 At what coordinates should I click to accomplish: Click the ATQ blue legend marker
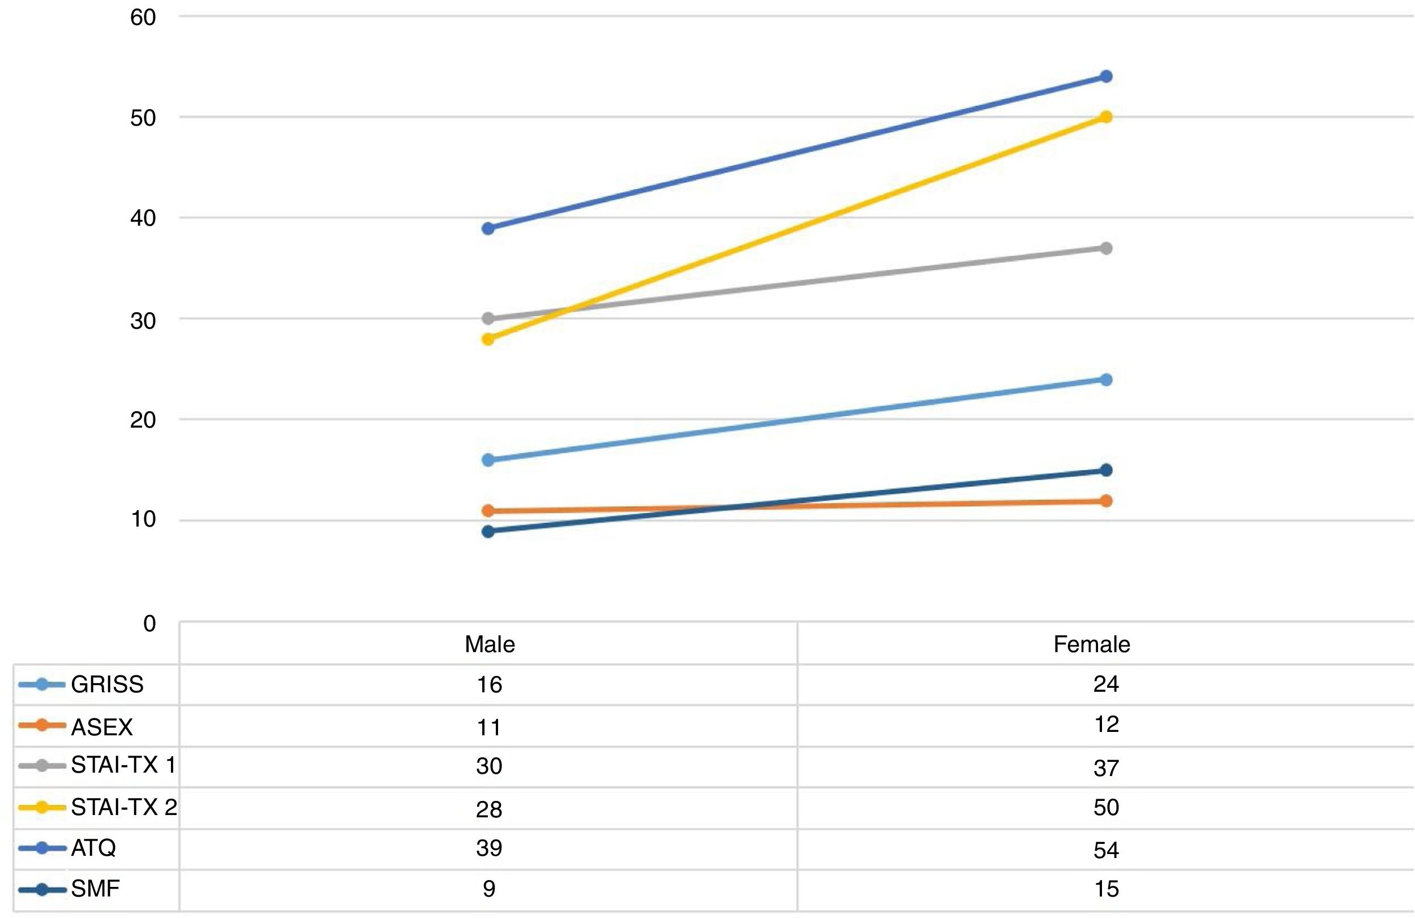click(42, 848)
